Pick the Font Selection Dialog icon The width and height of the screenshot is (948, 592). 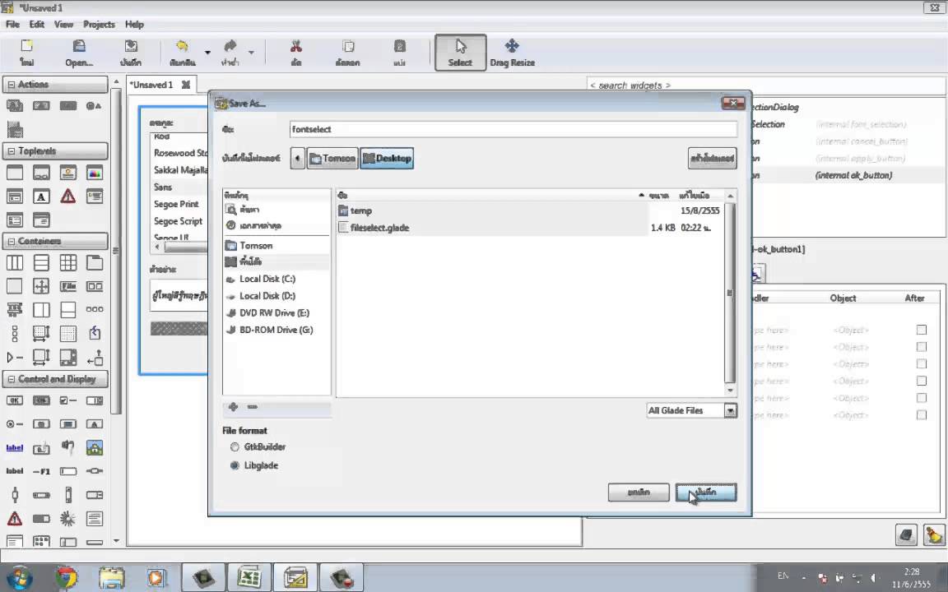41,197
